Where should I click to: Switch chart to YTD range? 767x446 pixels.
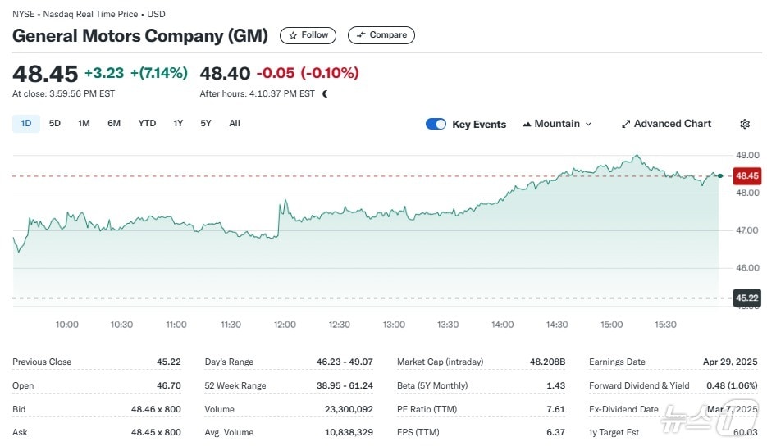click(147, 124)
